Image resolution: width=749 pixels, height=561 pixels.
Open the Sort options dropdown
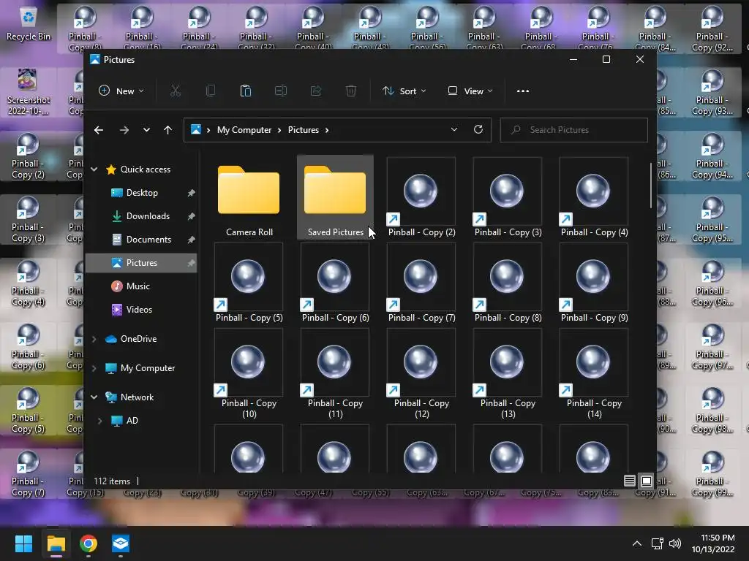tap(404, 91)
